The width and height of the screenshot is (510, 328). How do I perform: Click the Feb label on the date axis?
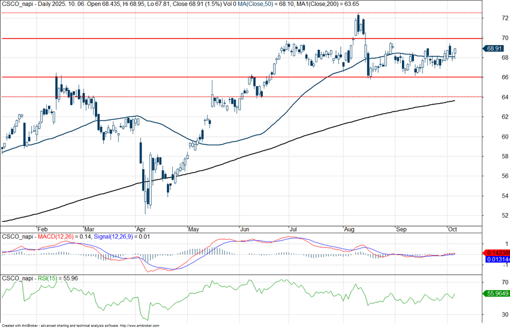[41, 229]
